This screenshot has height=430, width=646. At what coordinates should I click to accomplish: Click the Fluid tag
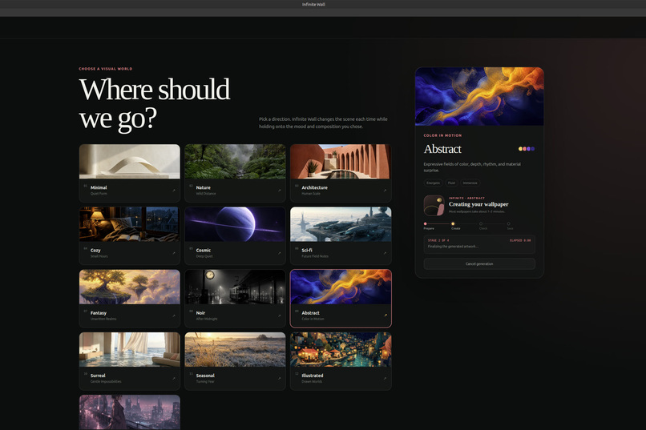tap(451, 183)
